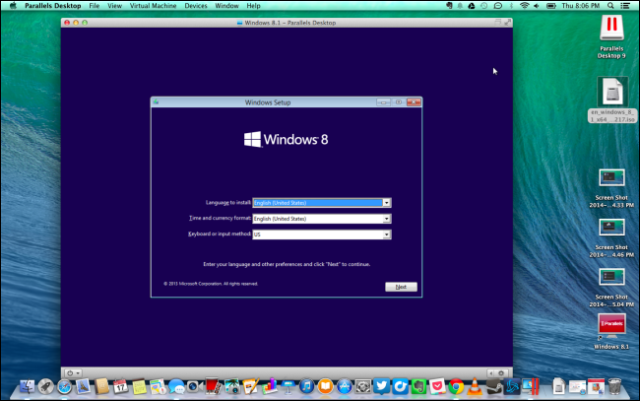
Task: Open Notification Center
Action: [x=625, y=6]
